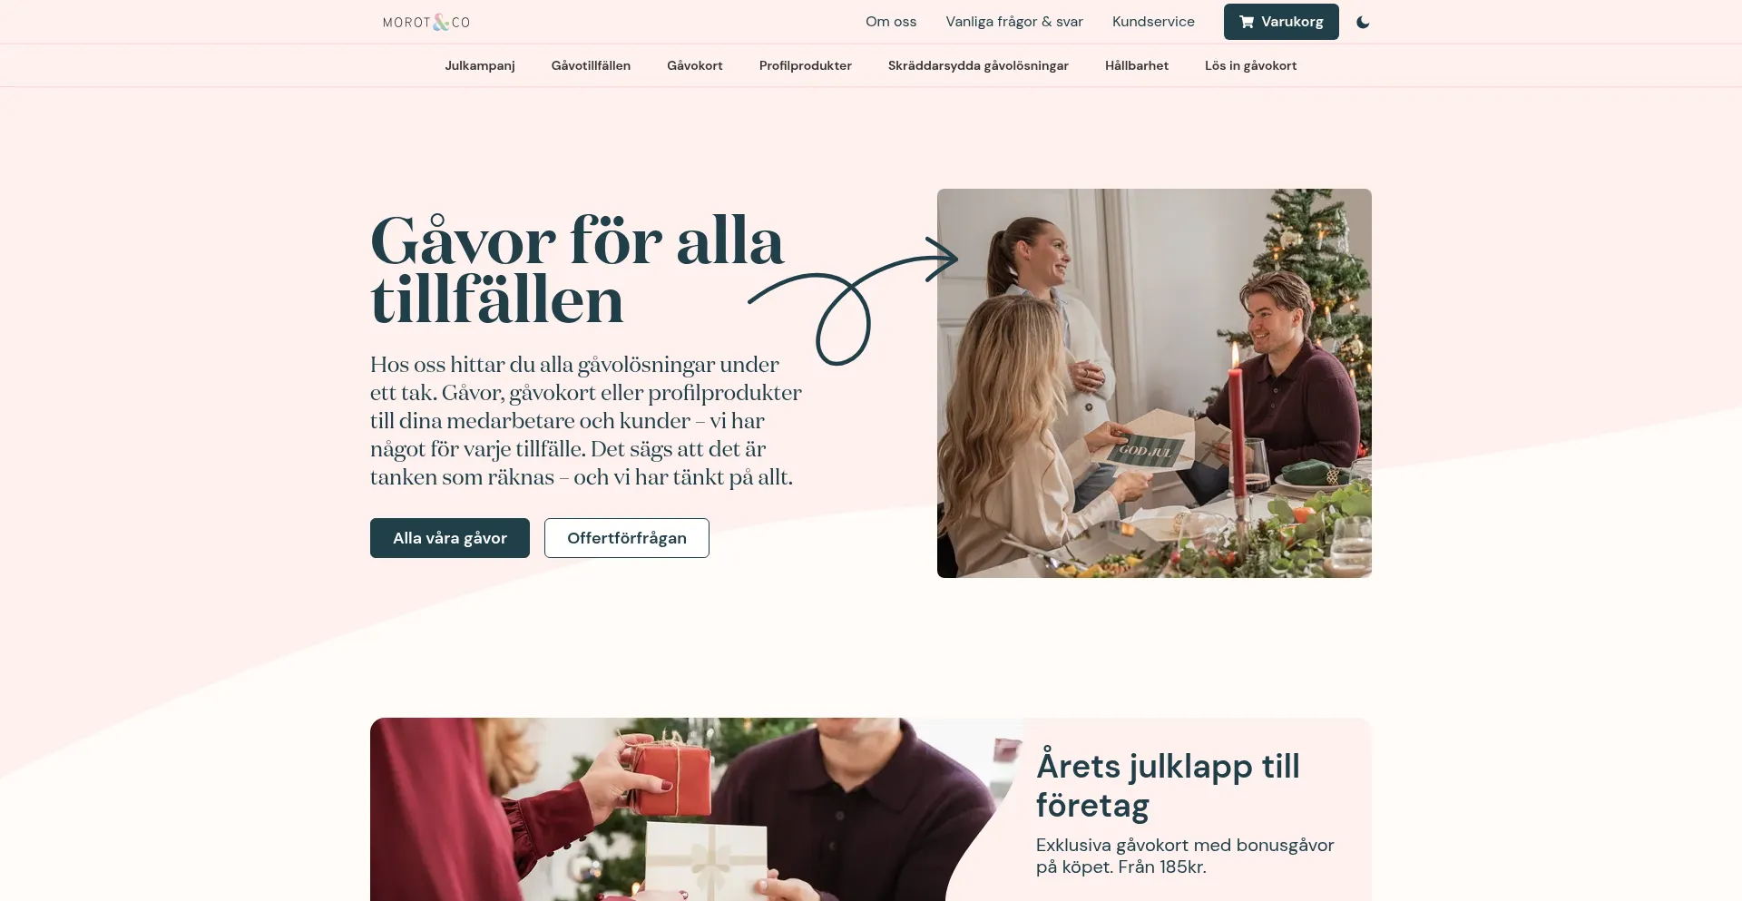Open the Gåvotillfällen menu

point(591,65)
